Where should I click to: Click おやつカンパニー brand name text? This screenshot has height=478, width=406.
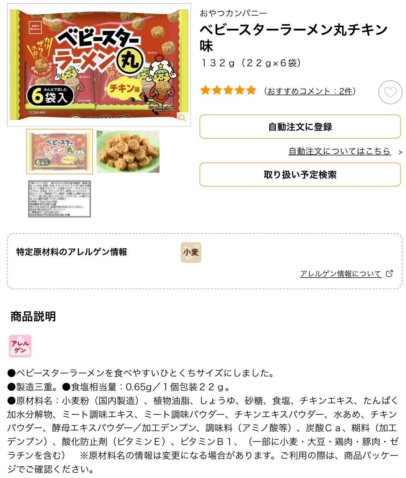pyautogui.click(x=233, y=13)
